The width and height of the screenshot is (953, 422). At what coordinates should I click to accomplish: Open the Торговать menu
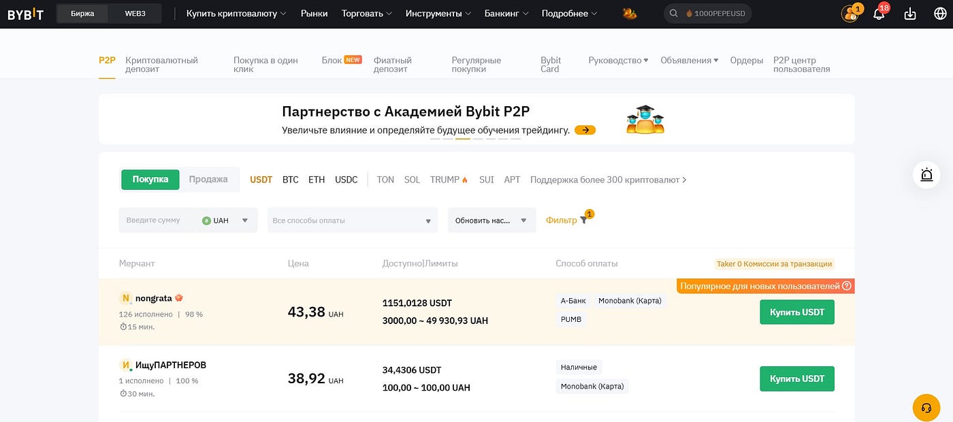(367, 14)
